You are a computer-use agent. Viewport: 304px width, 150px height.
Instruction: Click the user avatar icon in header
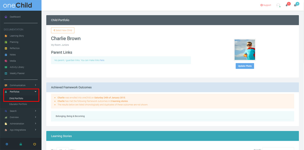pyautogui.click(x=278, y=5)
